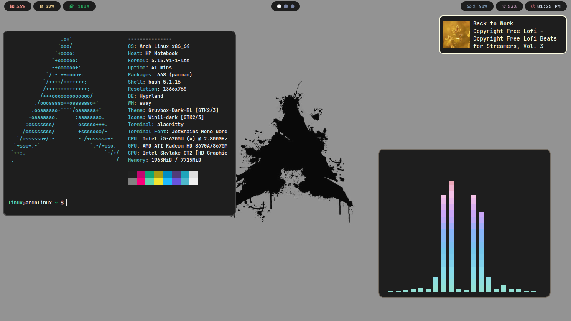Click the "Back to Work" track title
This screenshot has width=571, height=321.
pos(493,24)
